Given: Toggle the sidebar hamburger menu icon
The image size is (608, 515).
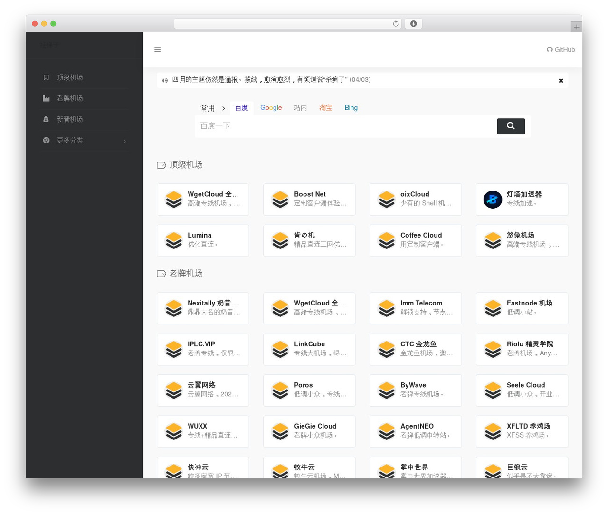Looking at the screenshot, I should coord(157,49).
